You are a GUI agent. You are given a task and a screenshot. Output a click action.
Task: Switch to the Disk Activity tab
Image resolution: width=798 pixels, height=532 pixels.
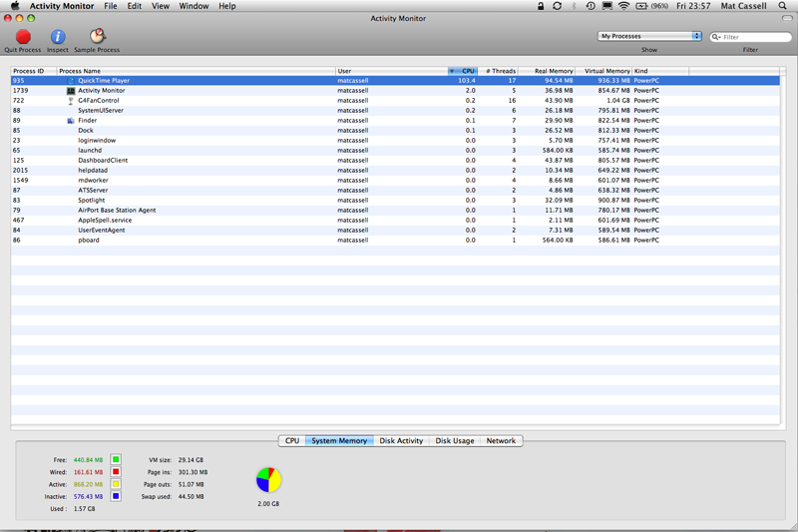(401, 441)
